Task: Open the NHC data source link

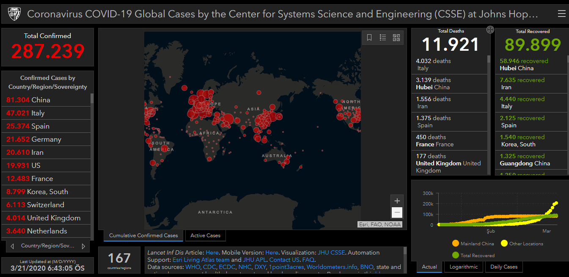Action: click(x=244, y=267)
